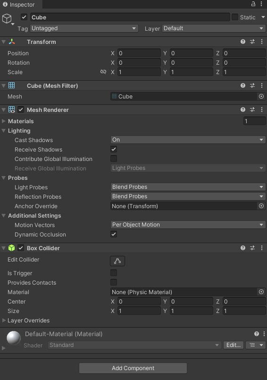
Task: Collapse the Additional Settings section
Action: 4,215
